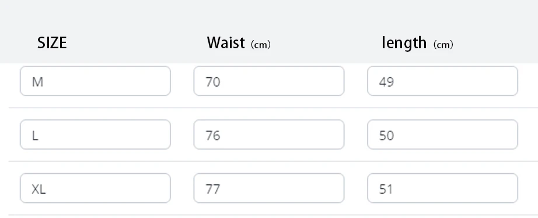Select the size field containing L
This screenshot has width=538, height=218.
point(95,135)
